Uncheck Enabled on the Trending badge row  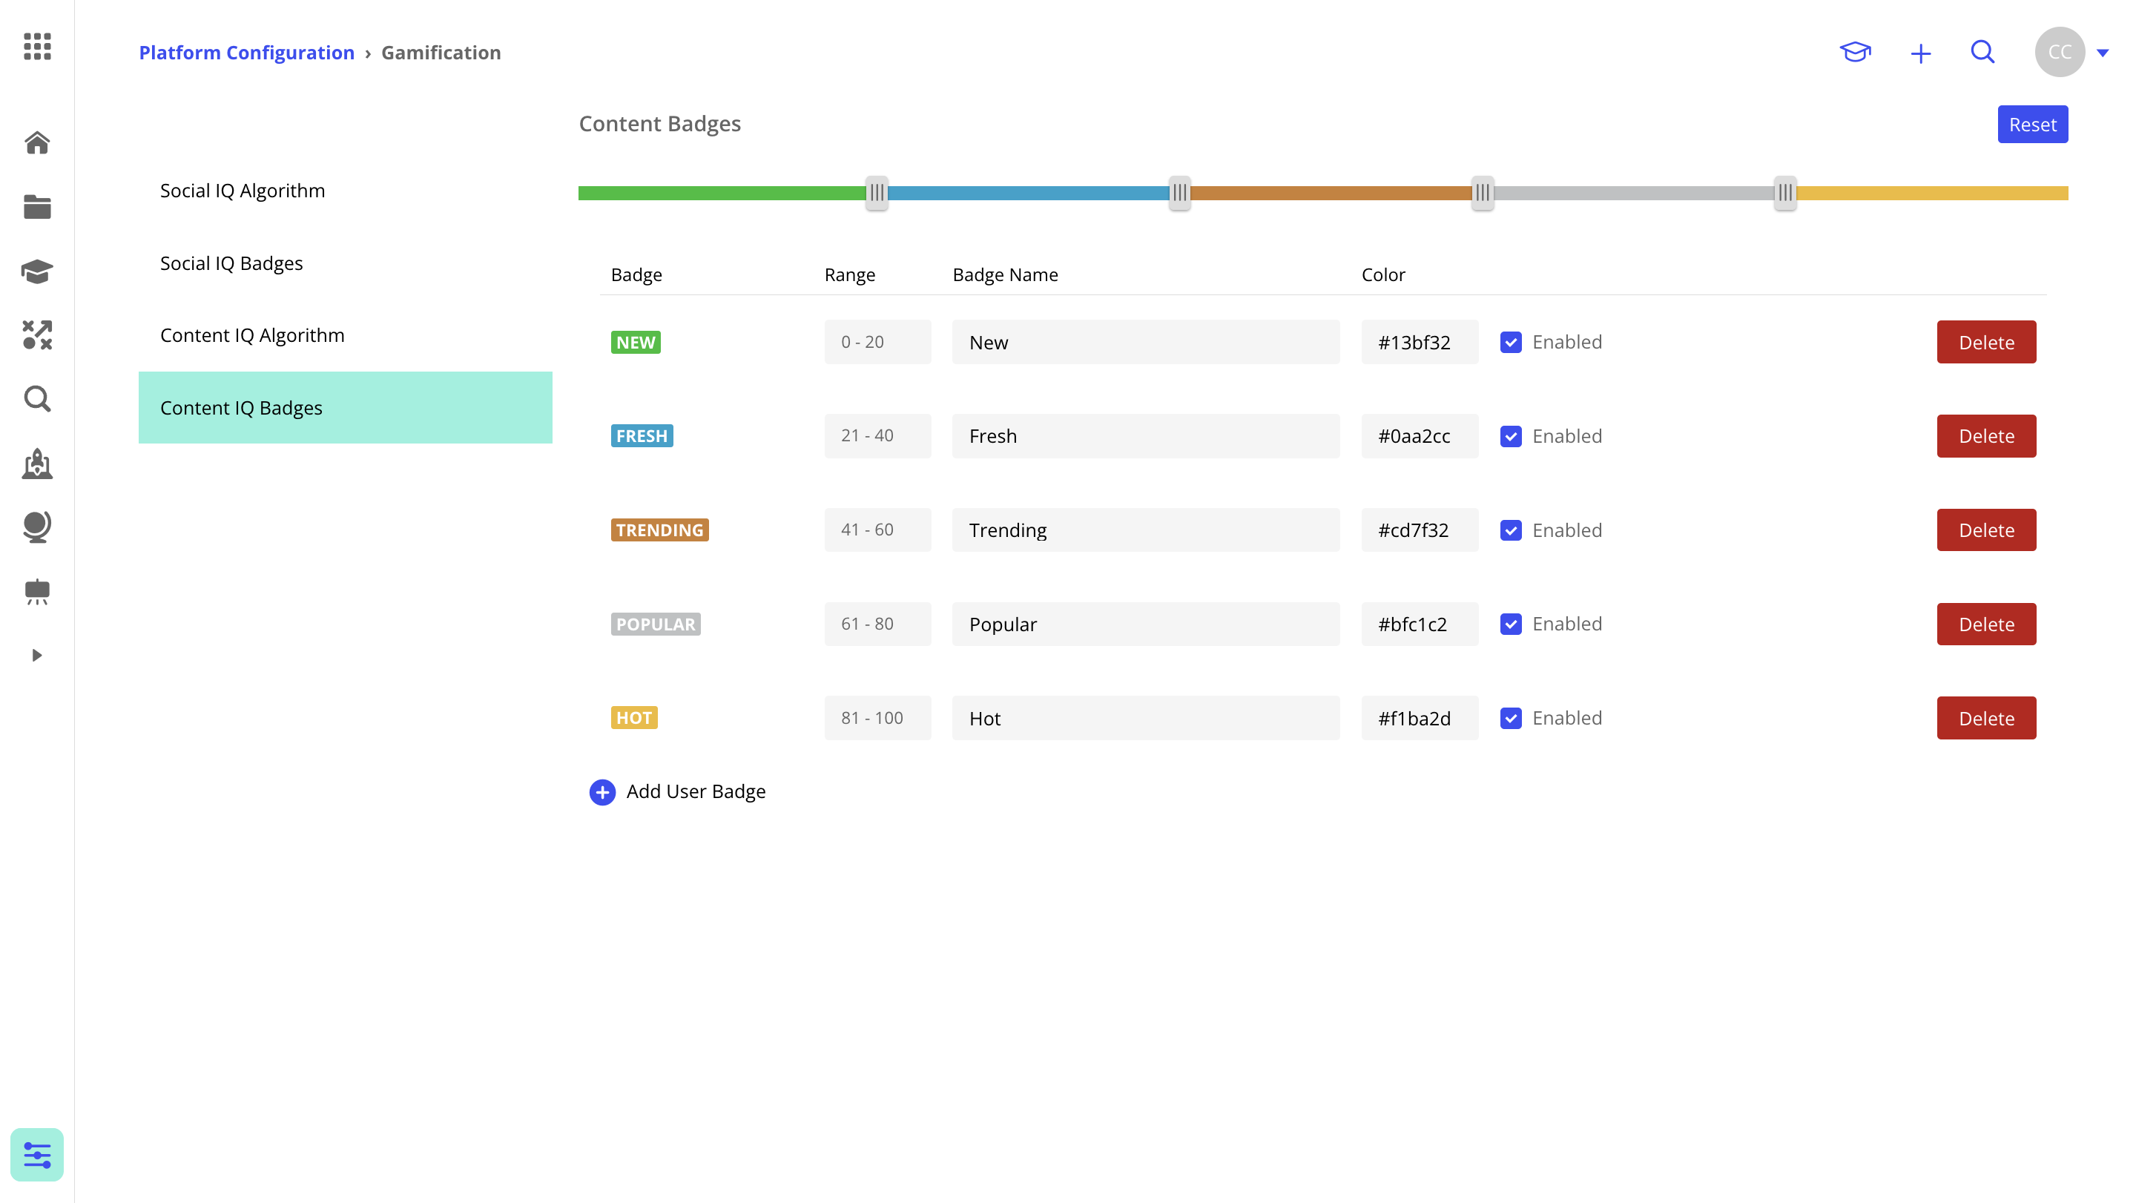coord(1511,530)
